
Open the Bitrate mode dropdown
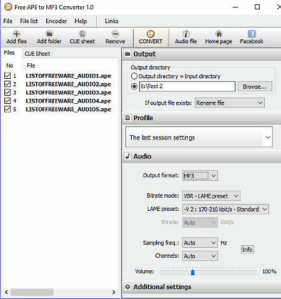point(211,196)
